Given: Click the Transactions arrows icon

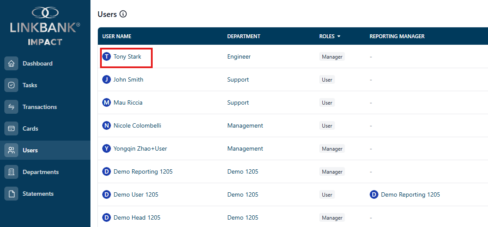Looking at the screenshot, I should [11, 107].
